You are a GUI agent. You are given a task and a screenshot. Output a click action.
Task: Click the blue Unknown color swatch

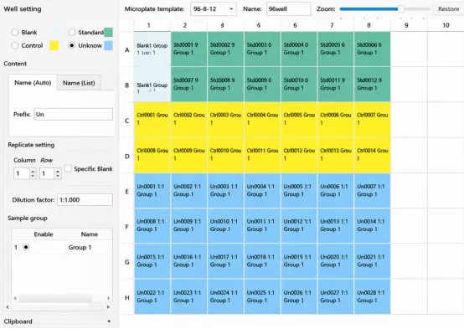pos(108,45)
